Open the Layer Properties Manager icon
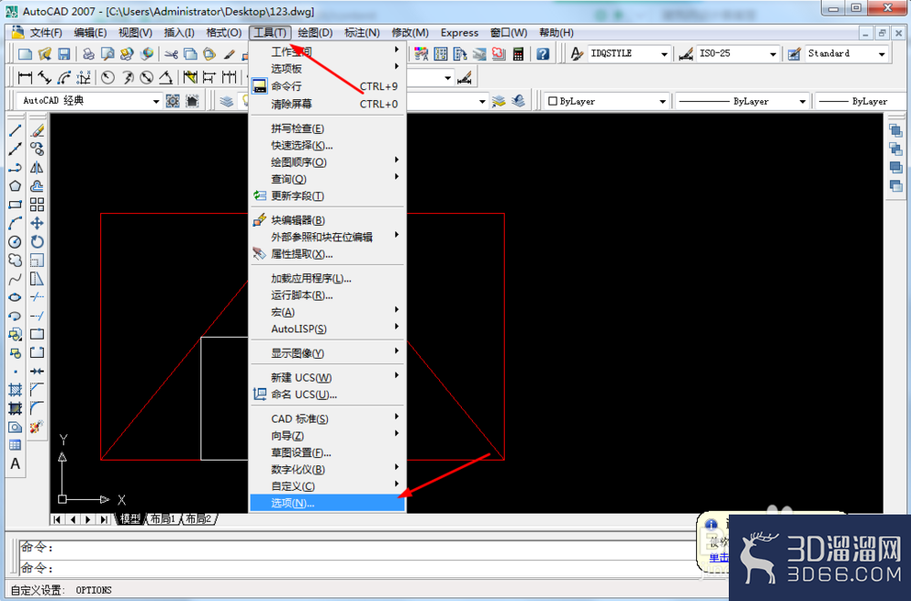The image size is (911, 601). [227, 101]
